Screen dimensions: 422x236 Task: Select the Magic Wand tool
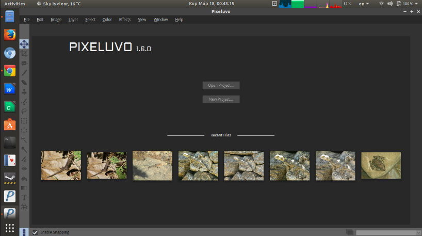(24, 140)
